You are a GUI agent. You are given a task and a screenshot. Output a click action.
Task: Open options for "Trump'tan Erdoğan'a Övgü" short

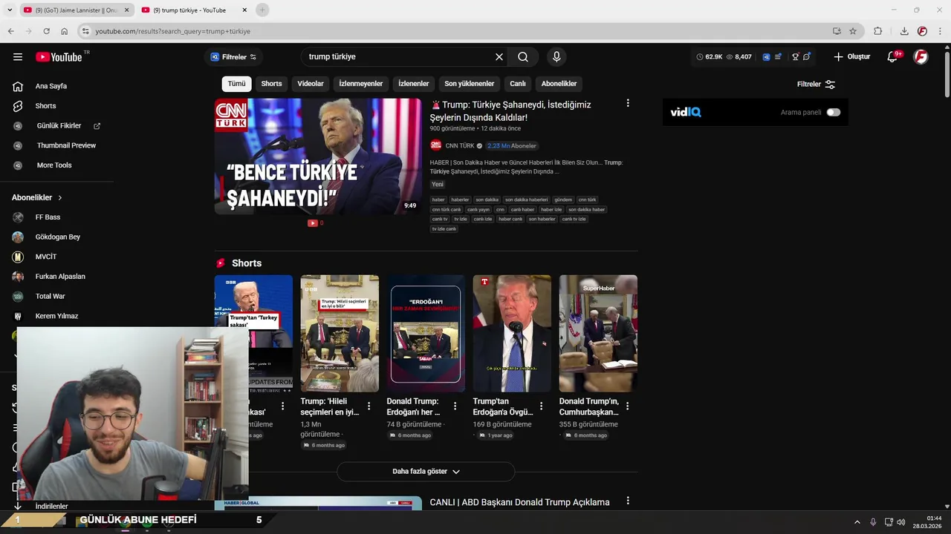[542, 406]
